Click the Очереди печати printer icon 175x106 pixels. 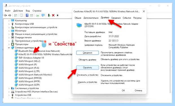13,37
